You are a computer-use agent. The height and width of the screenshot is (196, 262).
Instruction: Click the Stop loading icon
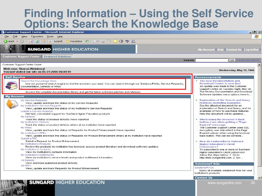(x=31, y=41)
